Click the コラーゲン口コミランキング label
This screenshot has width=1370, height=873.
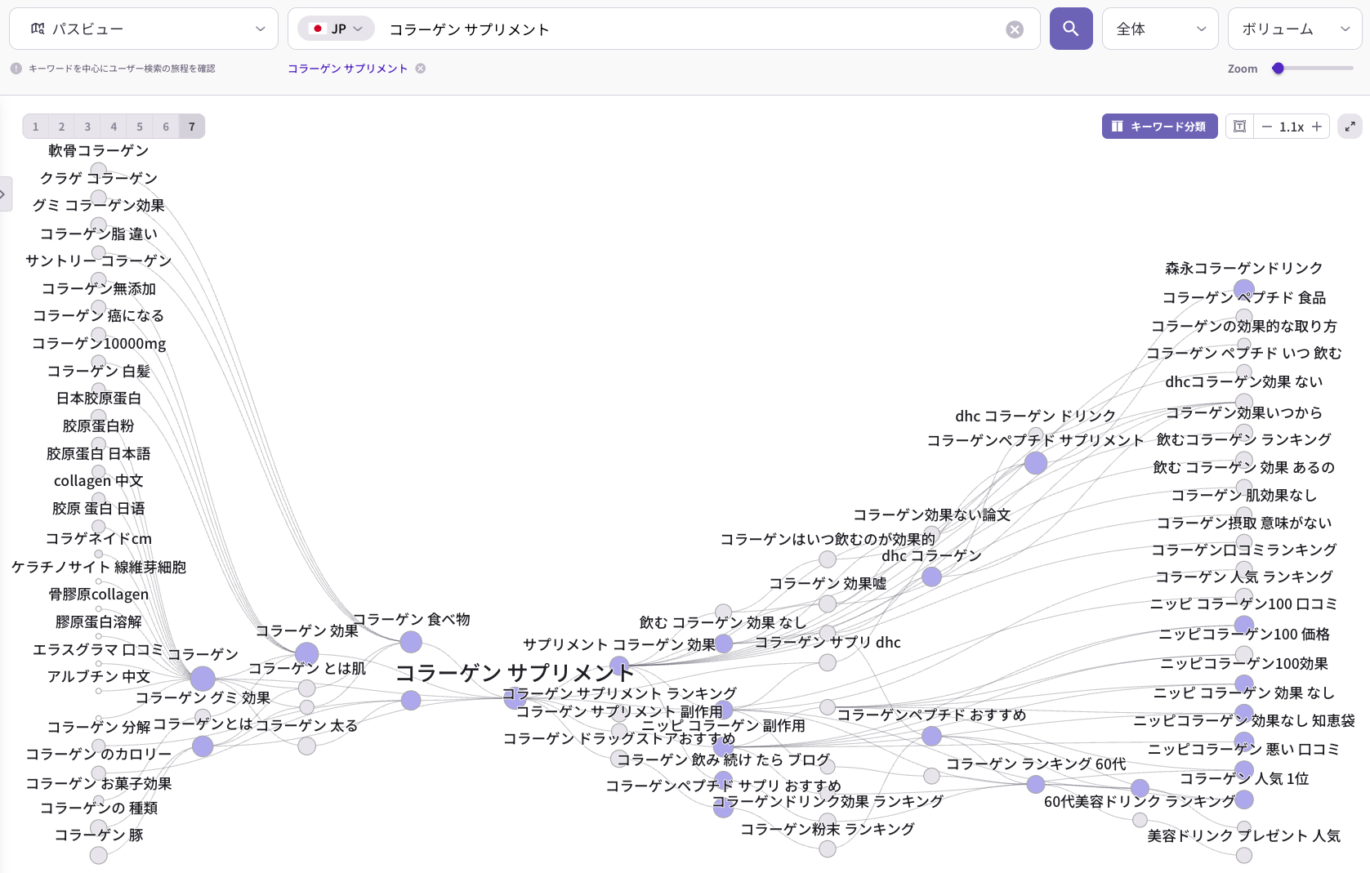1244,550
